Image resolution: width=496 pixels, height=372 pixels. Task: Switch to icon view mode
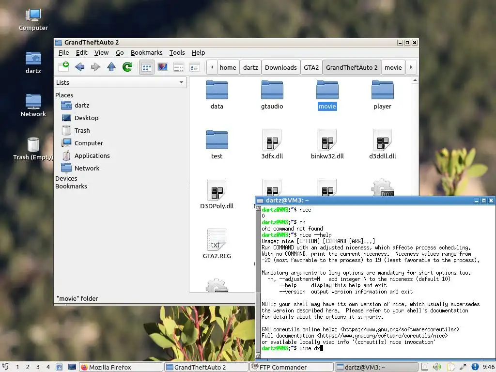pyautogui.click(x=147, y=67)
